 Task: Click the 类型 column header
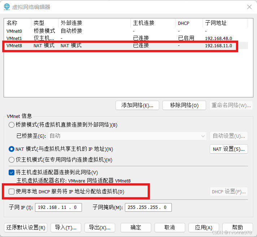coord(45,23)
